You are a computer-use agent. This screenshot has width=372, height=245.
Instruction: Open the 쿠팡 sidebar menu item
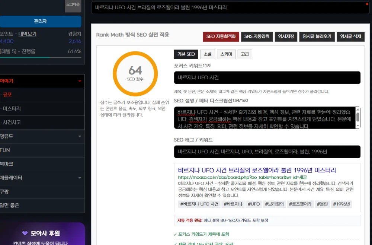pos(42,192)
